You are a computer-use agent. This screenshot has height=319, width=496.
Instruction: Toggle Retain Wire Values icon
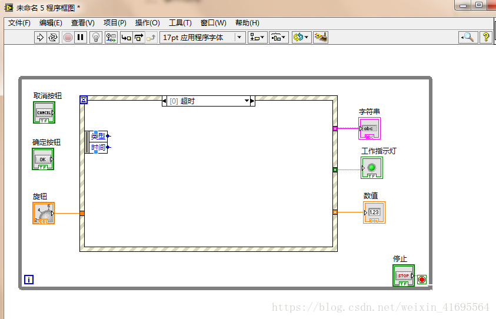point(111,37)
